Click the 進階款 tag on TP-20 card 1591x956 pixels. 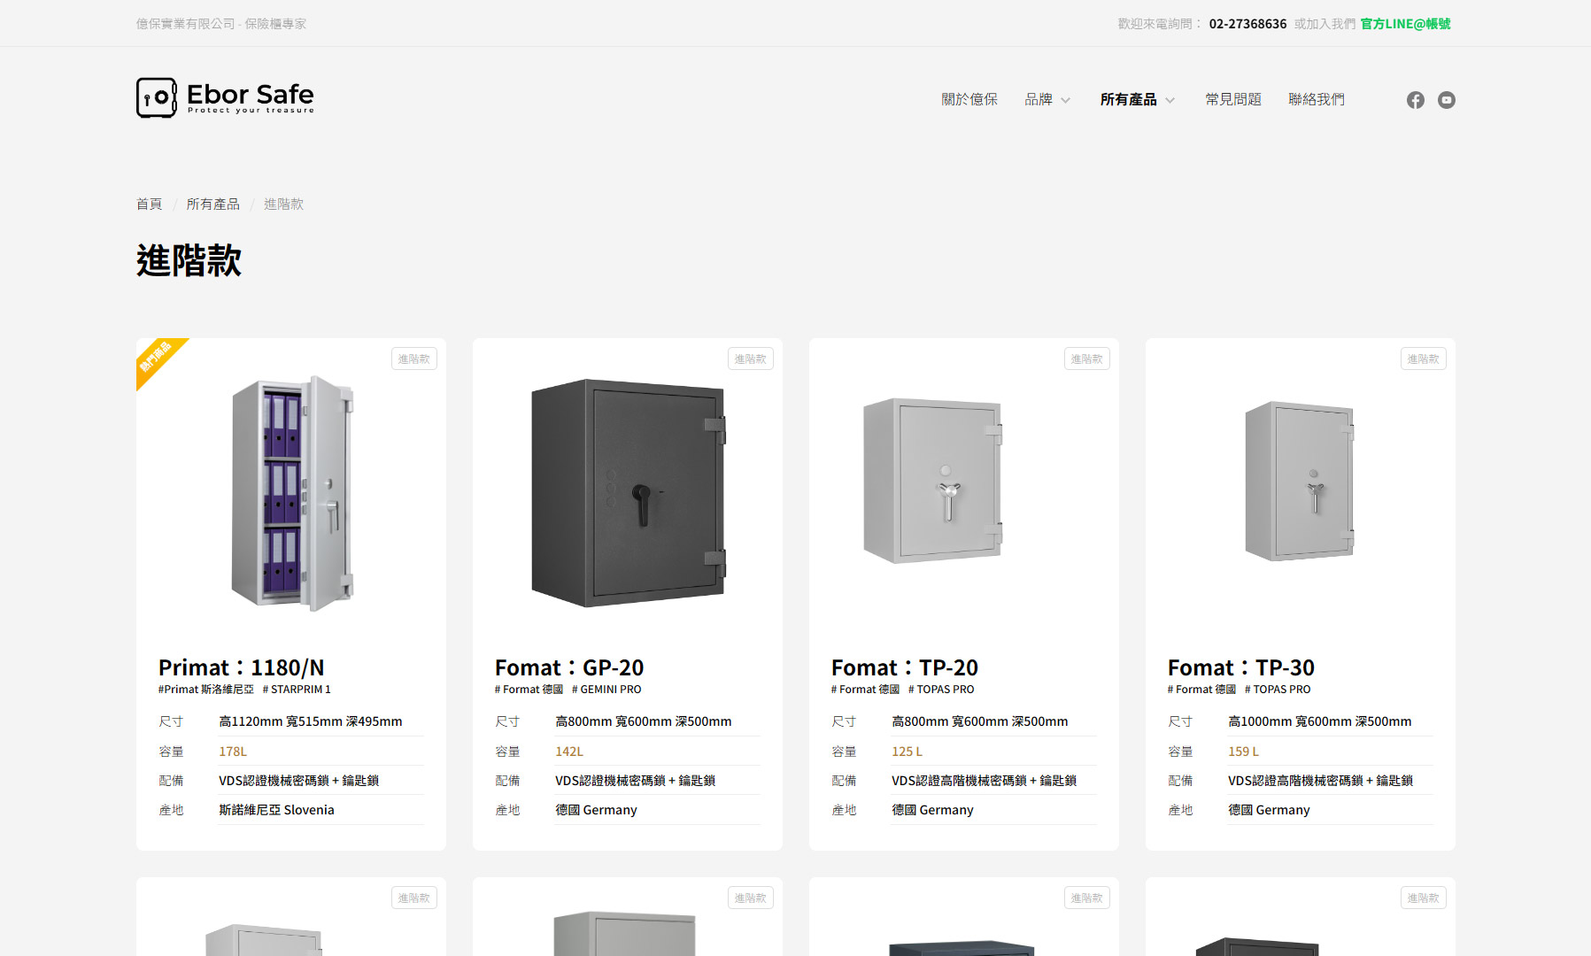click(x=1086, y=358)
